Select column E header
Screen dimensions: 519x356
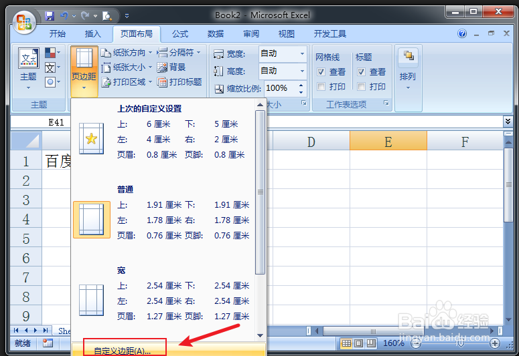click(x=388, y=142)
